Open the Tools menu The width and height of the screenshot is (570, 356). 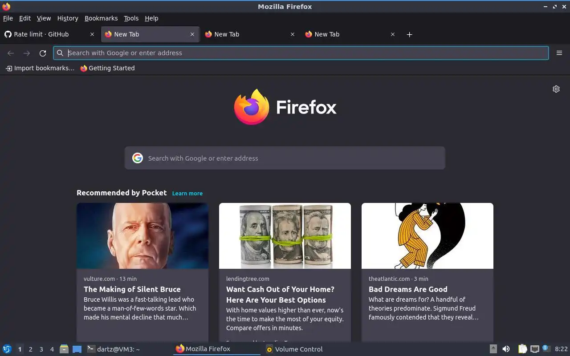pos(131,18)
